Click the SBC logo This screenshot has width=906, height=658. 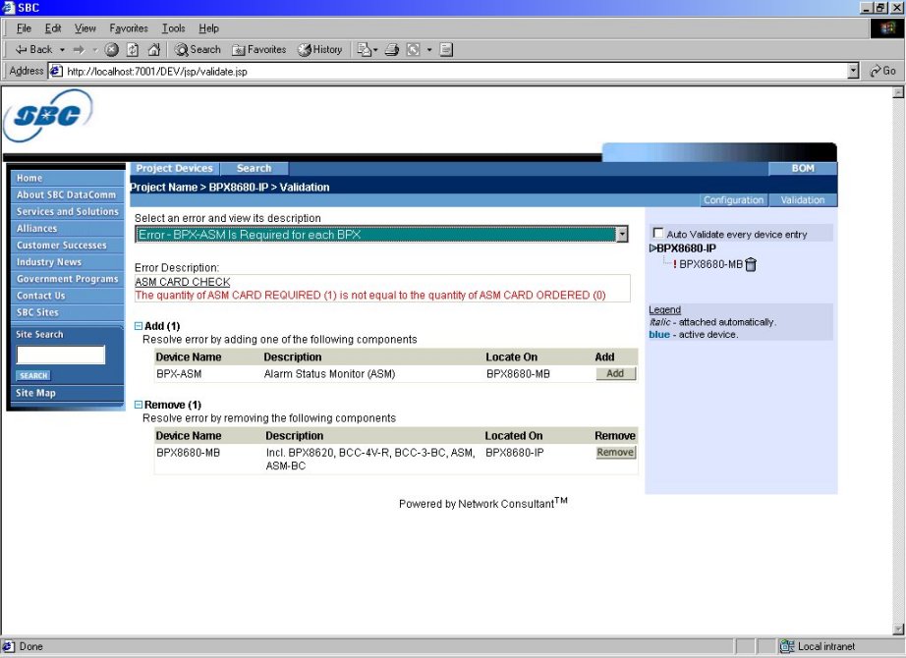click(48, 116)
